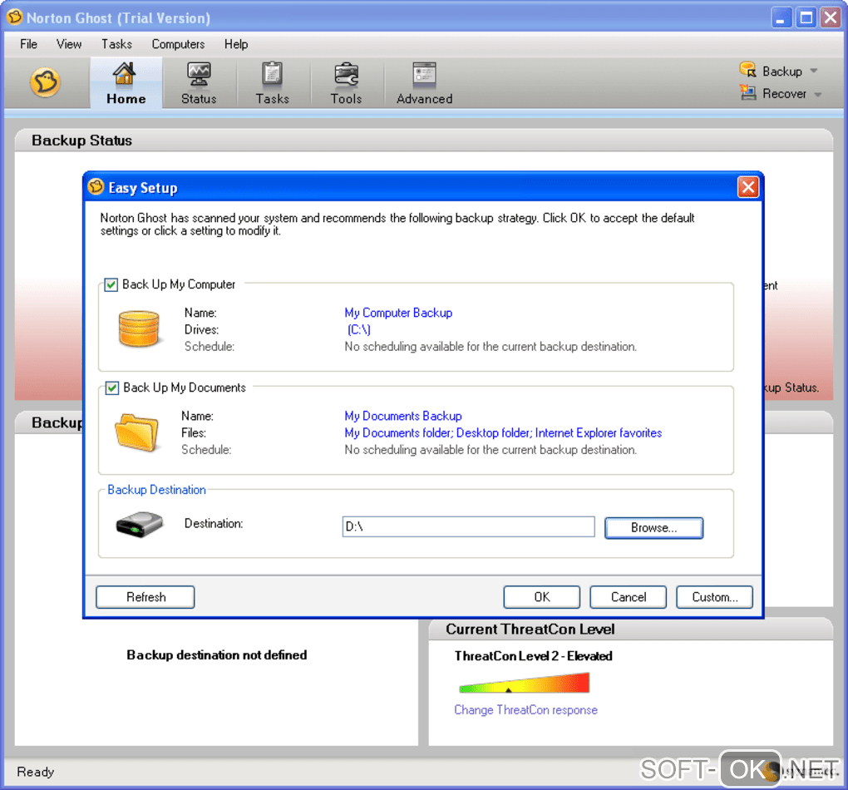
Task: Open the Custom... setup options
Action: pyautogui.click(x=714, y=597)
